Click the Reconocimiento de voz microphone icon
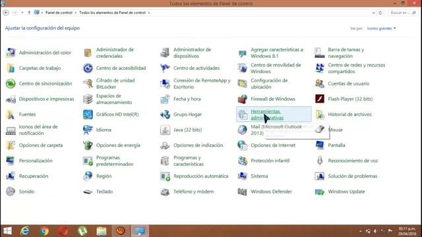The width and height of the screenshot is (422, 237). point(319,161)
